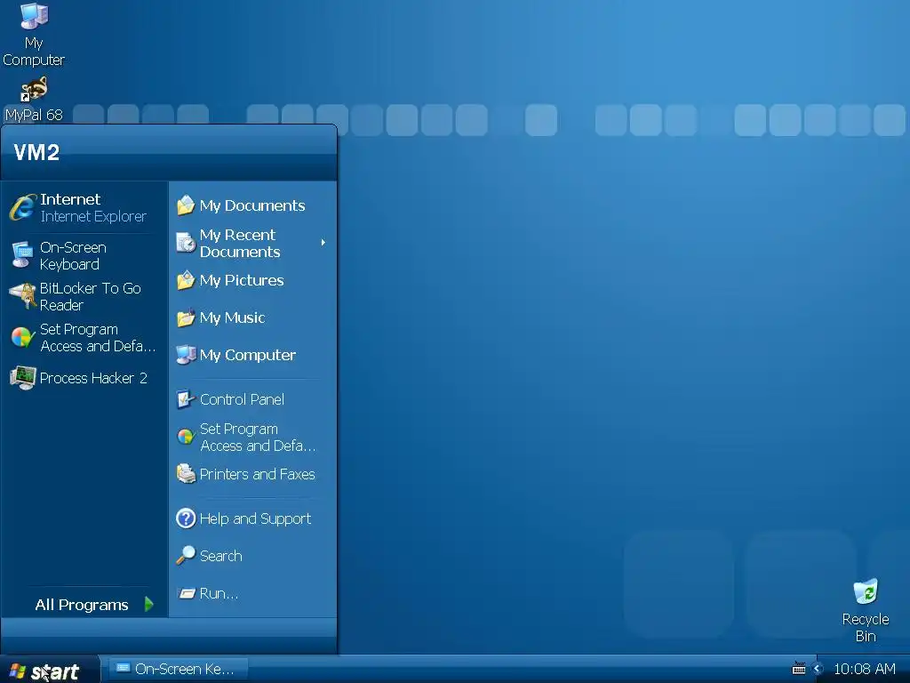Image resolution: width=910 pixels, height=683 pixels.
Task: Click the My Pictures folder icon
Action: 186,280
